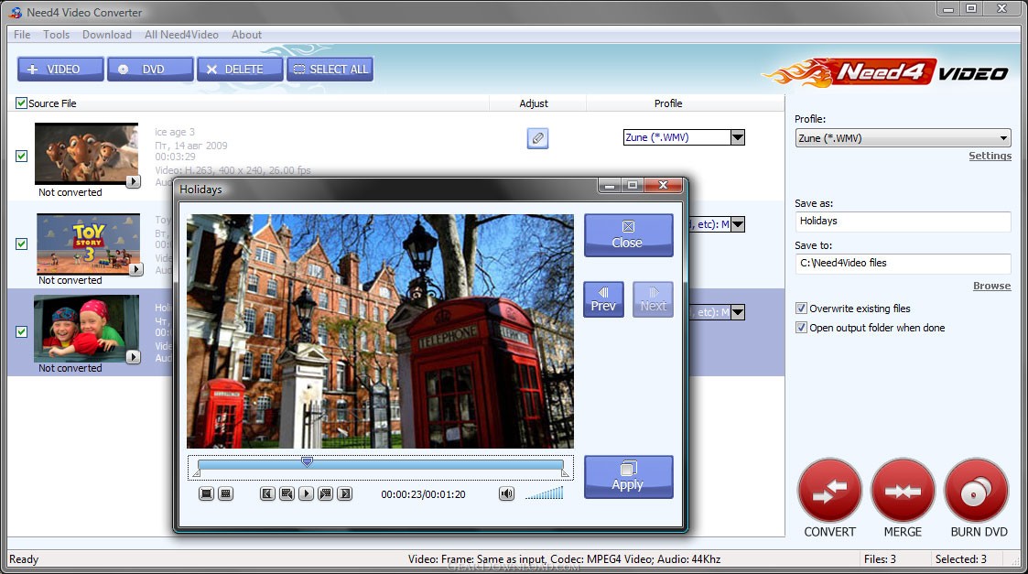This screenshot has height=574, width=1028.
Task: Click the Toy Story 3 video thumbnail
Action: (x=89, y=243)
